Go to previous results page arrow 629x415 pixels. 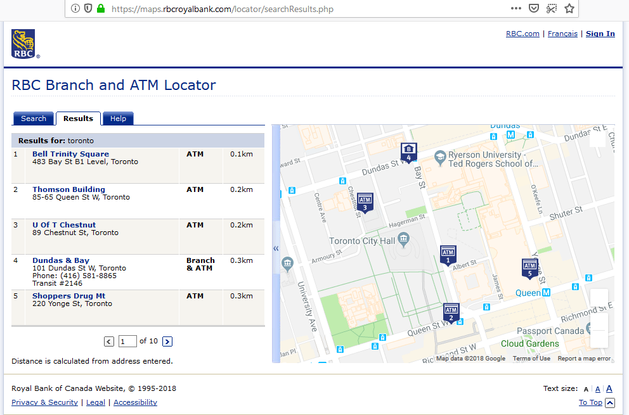[x=108, y=342]
